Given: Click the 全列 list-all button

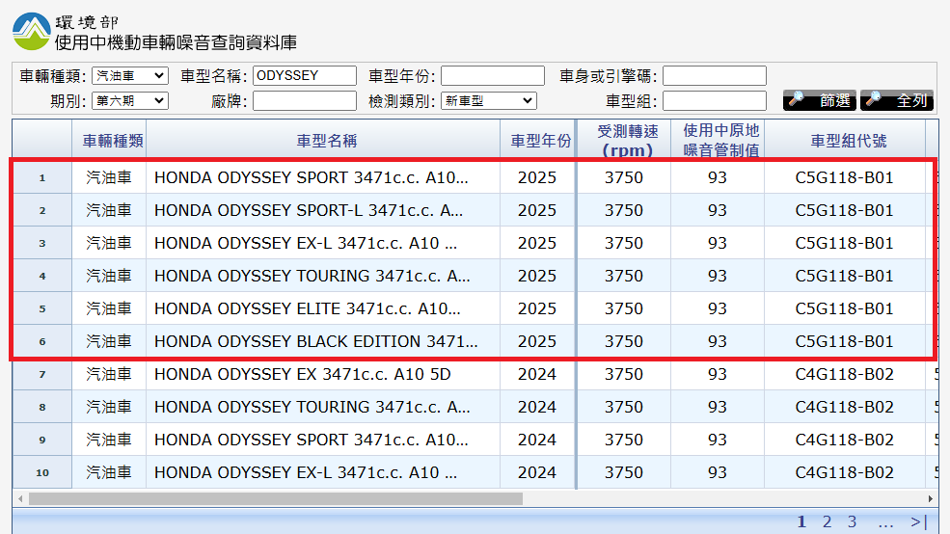Looking at the screenshot, I should [x=897, y=100].
